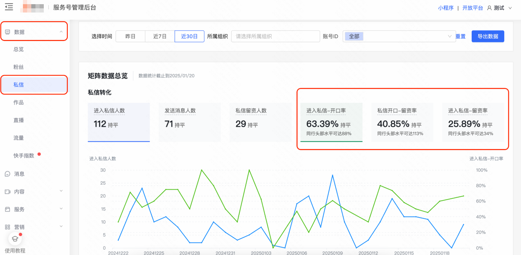
Task: Open the 账号ID 全部 dropdown
Action: click(x=399, y=36)
